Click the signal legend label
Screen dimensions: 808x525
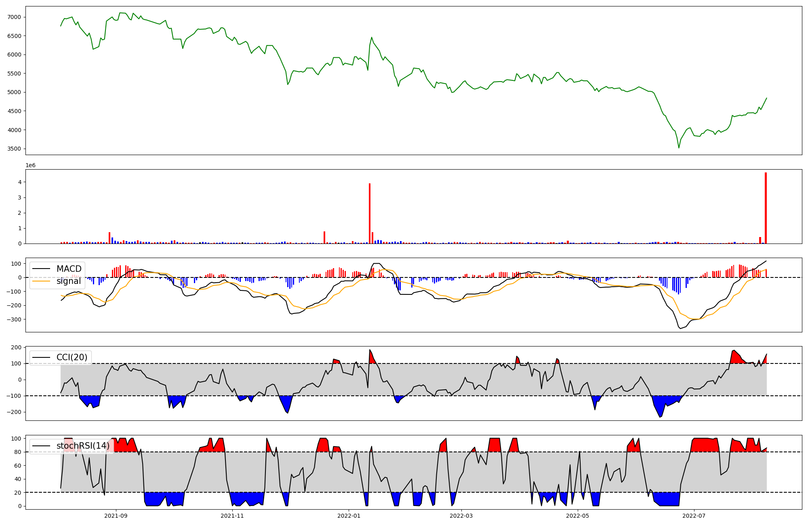click(x=69, y=281)
